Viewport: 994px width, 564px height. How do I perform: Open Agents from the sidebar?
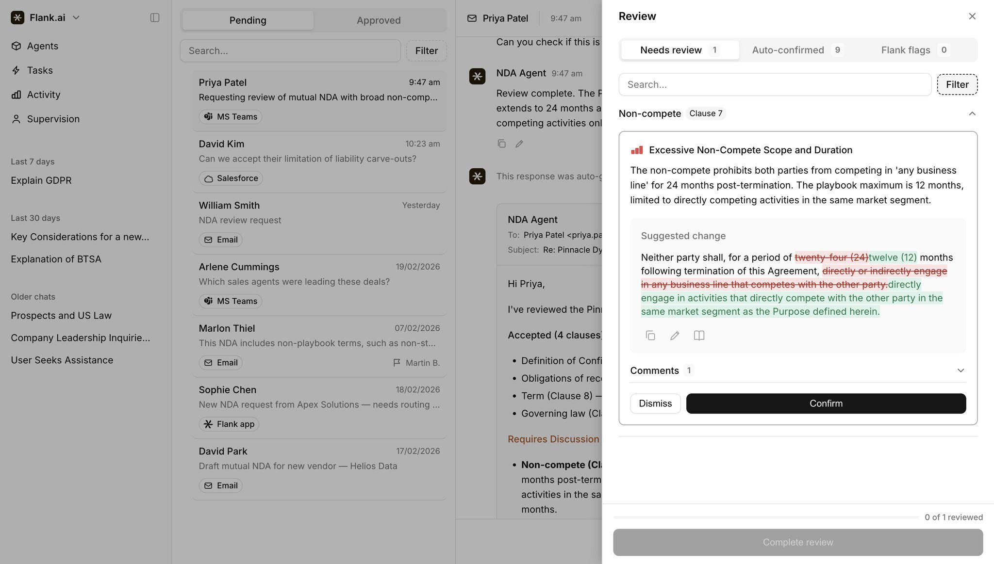[x=43, y=46]
